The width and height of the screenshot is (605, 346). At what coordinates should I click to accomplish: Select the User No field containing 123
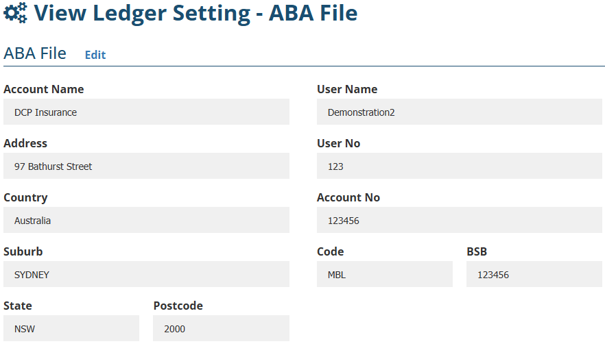(460, 166)
